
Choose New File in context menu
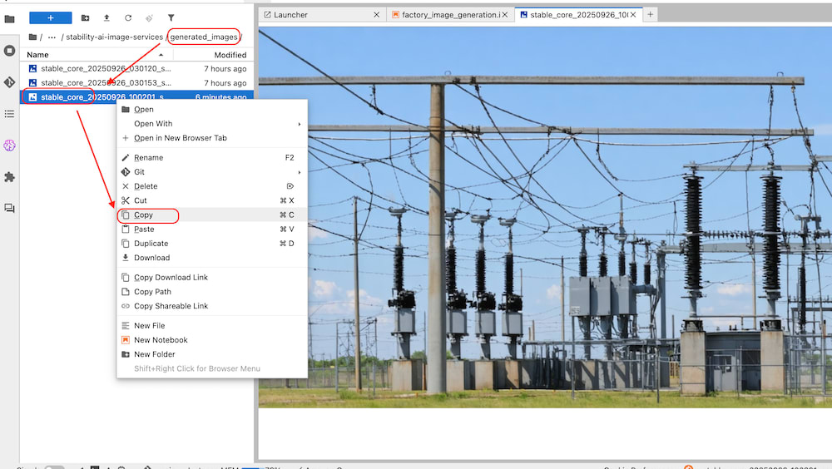(211, 326)
